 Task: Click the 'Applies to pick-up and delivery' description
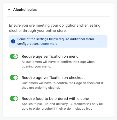pos(62,106)
